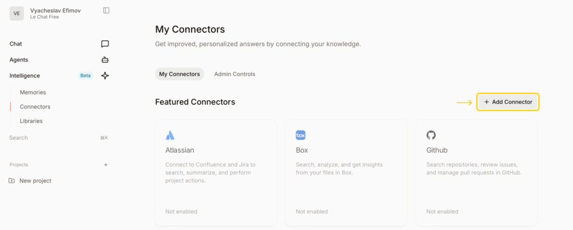Click the new chat bubble icon
Image resolution: width=573 pixels, height=230 pixels.
pyautogui.click(x=105, y=44)
